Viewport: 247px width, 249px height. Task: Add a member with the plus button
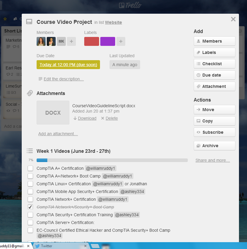(x=71, y=41)
